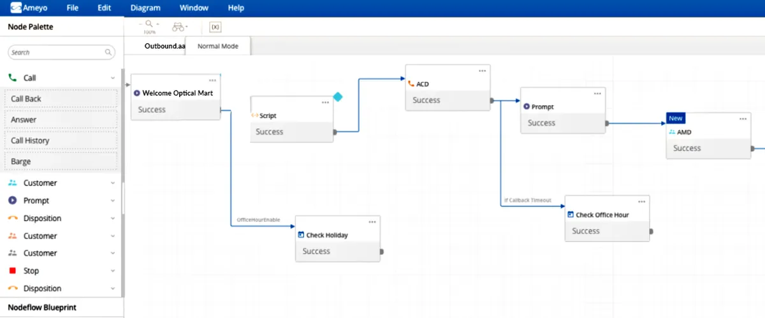Open the Window menu

[194, 8]
